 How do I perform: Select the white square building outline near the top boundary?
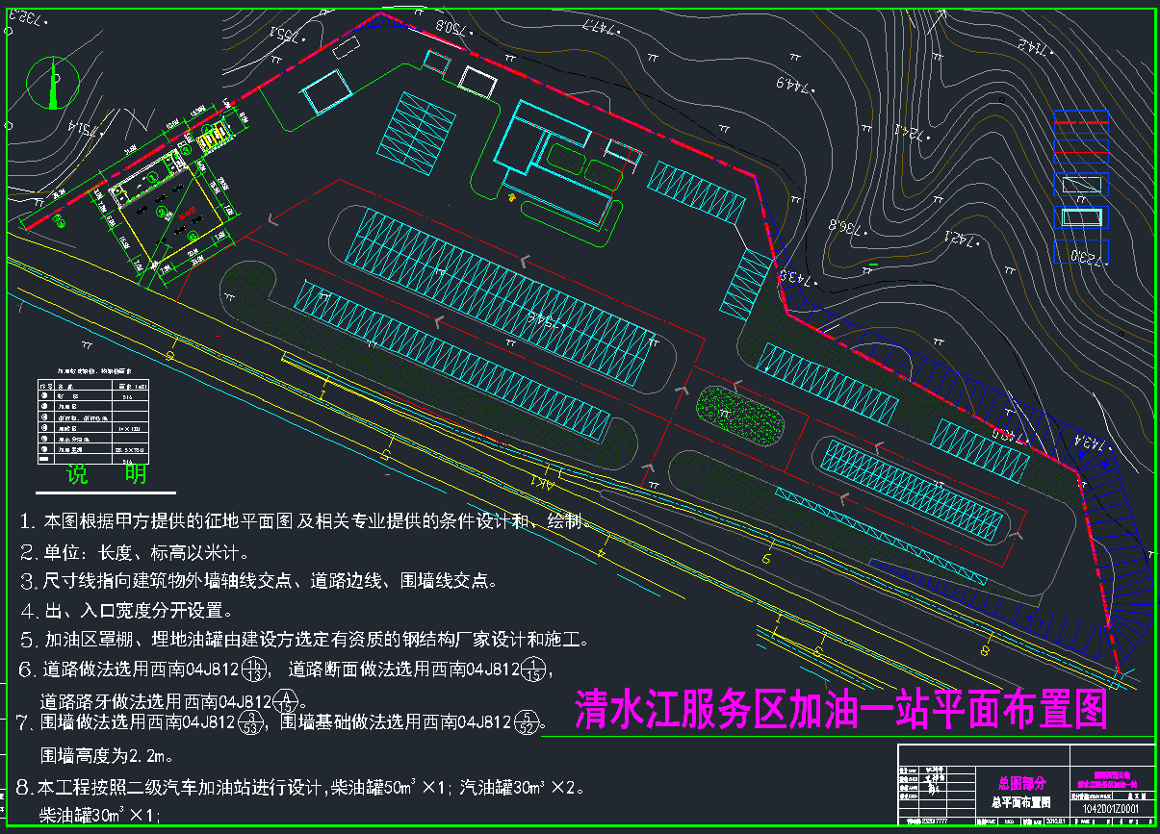pyautogui.click(x=477, y=81)
